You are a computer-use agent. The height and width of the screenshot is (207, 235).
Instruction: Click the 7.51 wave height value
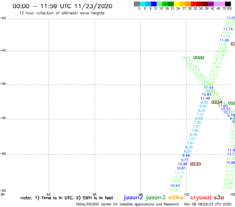pyautogui.click(x=200, y=114)
